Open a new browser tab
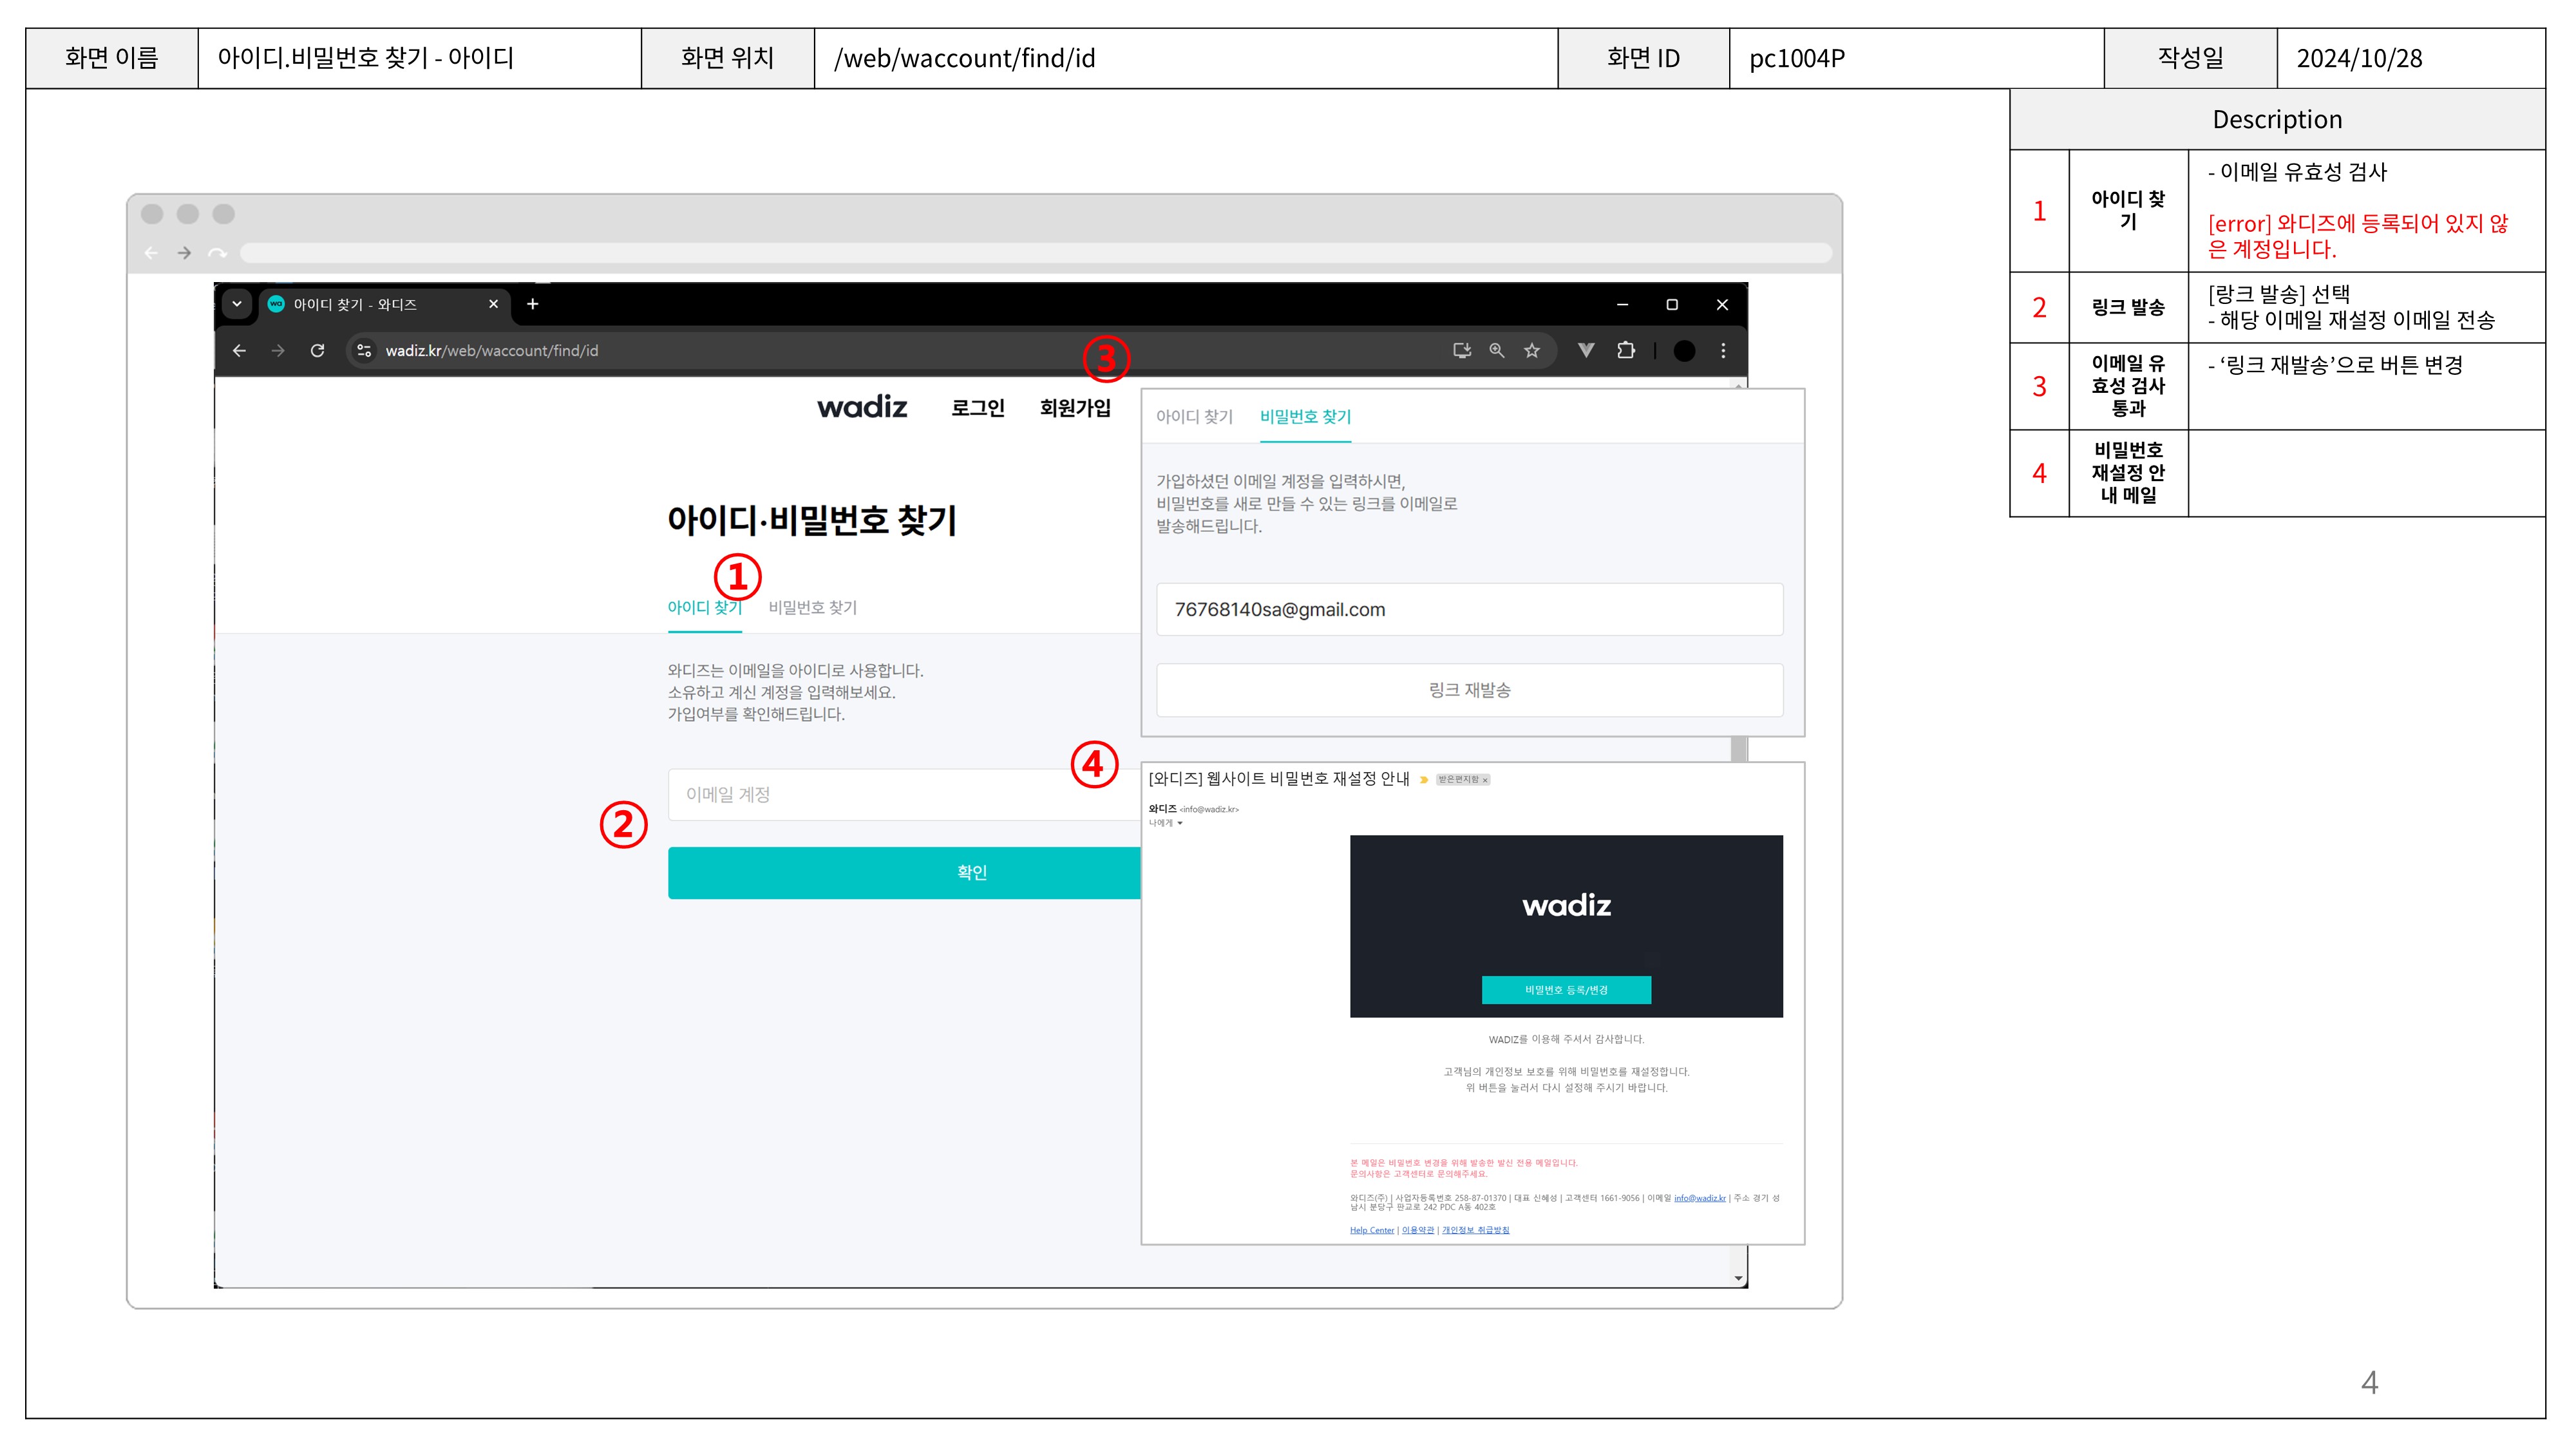The image size is (2576, 1449). [x=533, y=305]
